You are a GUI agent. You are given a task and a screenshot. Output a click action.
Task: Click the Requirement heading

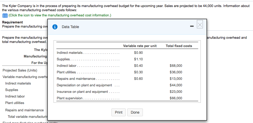[x=12, y=22]
